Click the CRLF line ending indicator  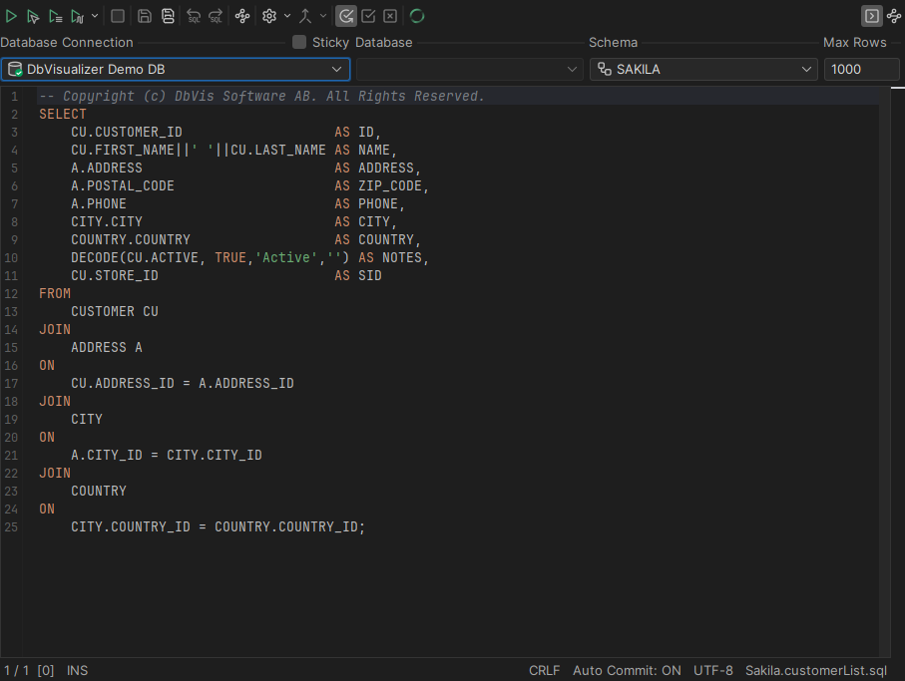544,671
